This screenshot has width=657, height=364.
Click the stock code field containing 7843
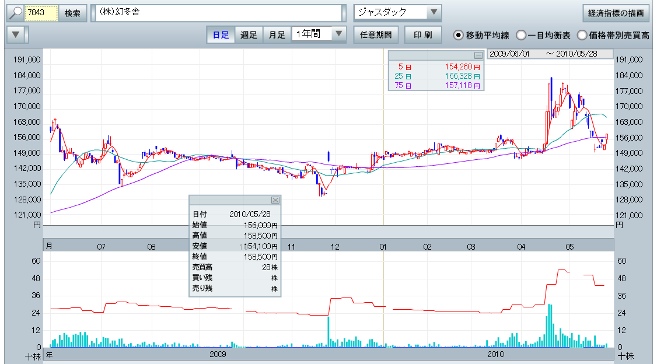coord(42,13)
